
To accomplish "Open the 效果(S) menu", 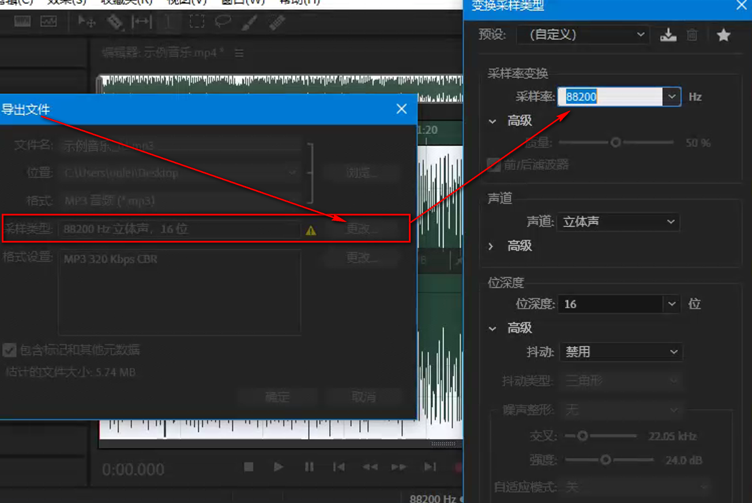I will [x=66, y=2].
